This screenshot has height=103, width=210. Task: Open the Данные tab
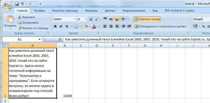point(110,11)
